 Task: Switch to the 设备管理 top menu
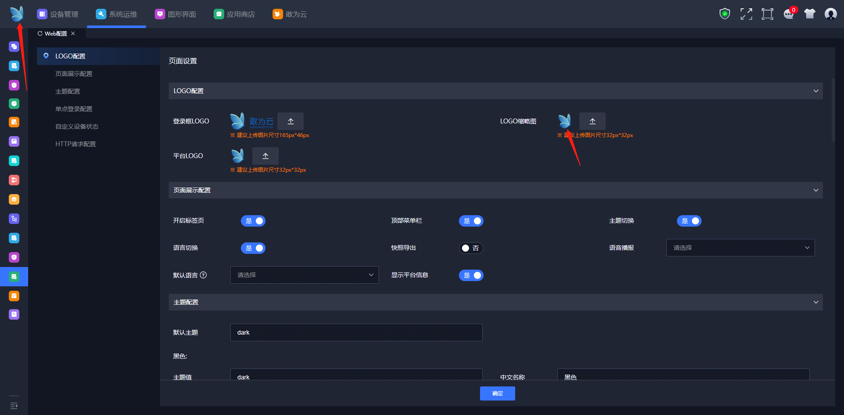[58, 14]
